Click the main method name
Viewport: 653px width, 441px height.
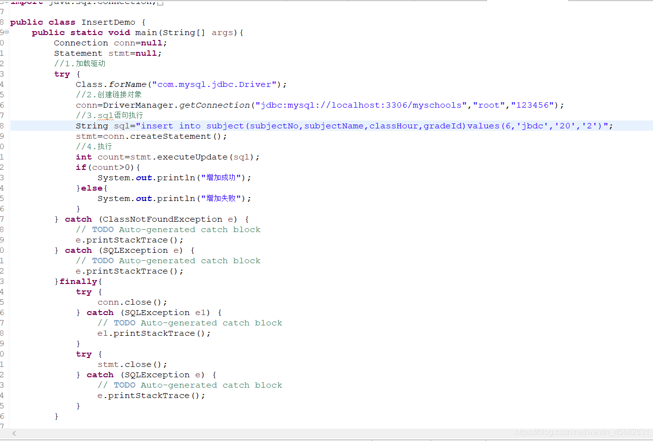point(146,33)
